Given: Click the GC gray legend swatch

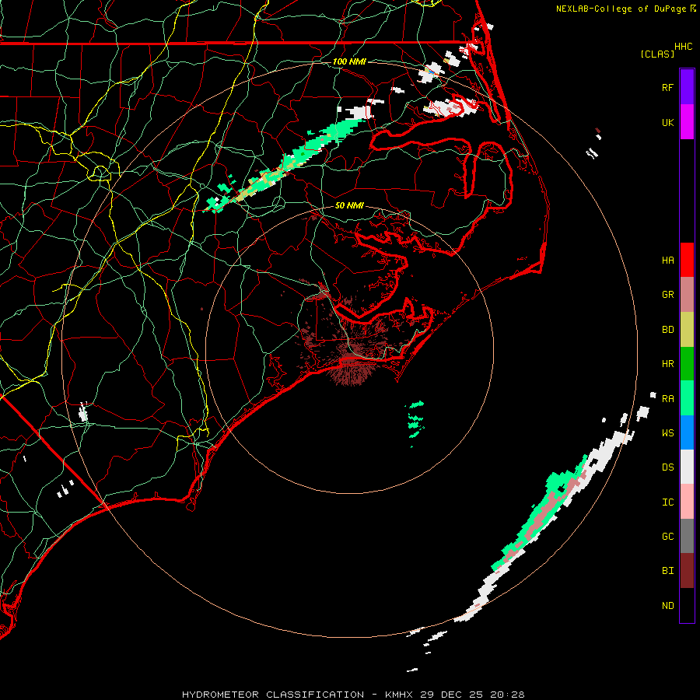Looking at the screenshot, I should click(x=687, y=536).
